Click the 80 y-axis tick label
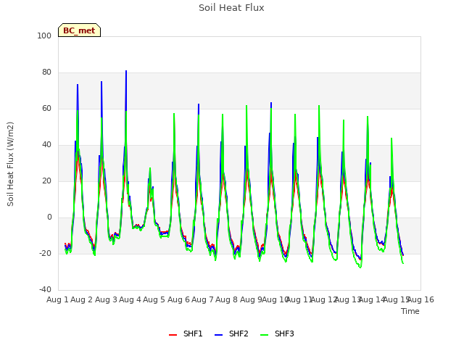Screen dimensions: 464x348 [x=46, y=72]
